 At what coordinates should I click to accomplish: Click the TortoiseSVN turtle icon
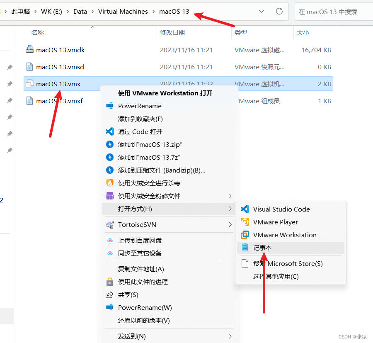tap(110, 225)
